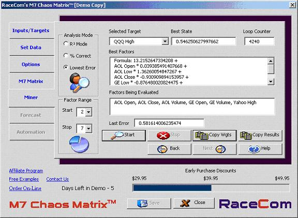Open the Inputs/Targets tab
This screenshot has width=298, height=218.
[31, 31]
